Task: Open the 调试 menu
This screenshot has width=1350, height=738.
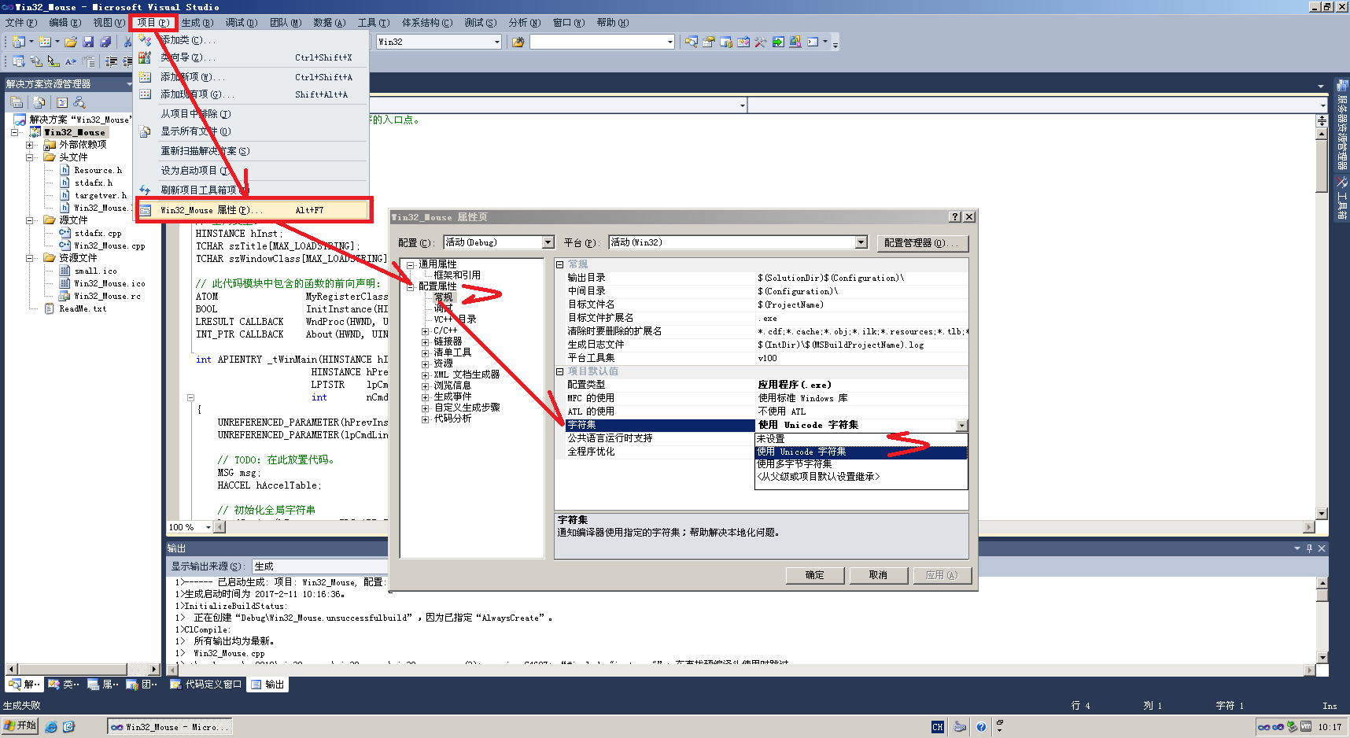Action: [242, 23]
